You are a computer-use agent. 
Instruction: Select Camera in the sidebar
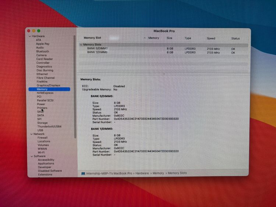[41, 55]
